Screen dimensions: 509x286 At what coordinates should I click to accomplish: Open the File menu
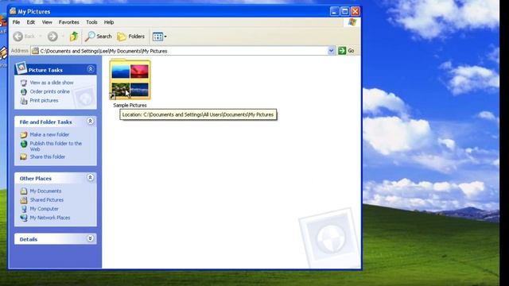pyautogui.click(x=16, y=22)
